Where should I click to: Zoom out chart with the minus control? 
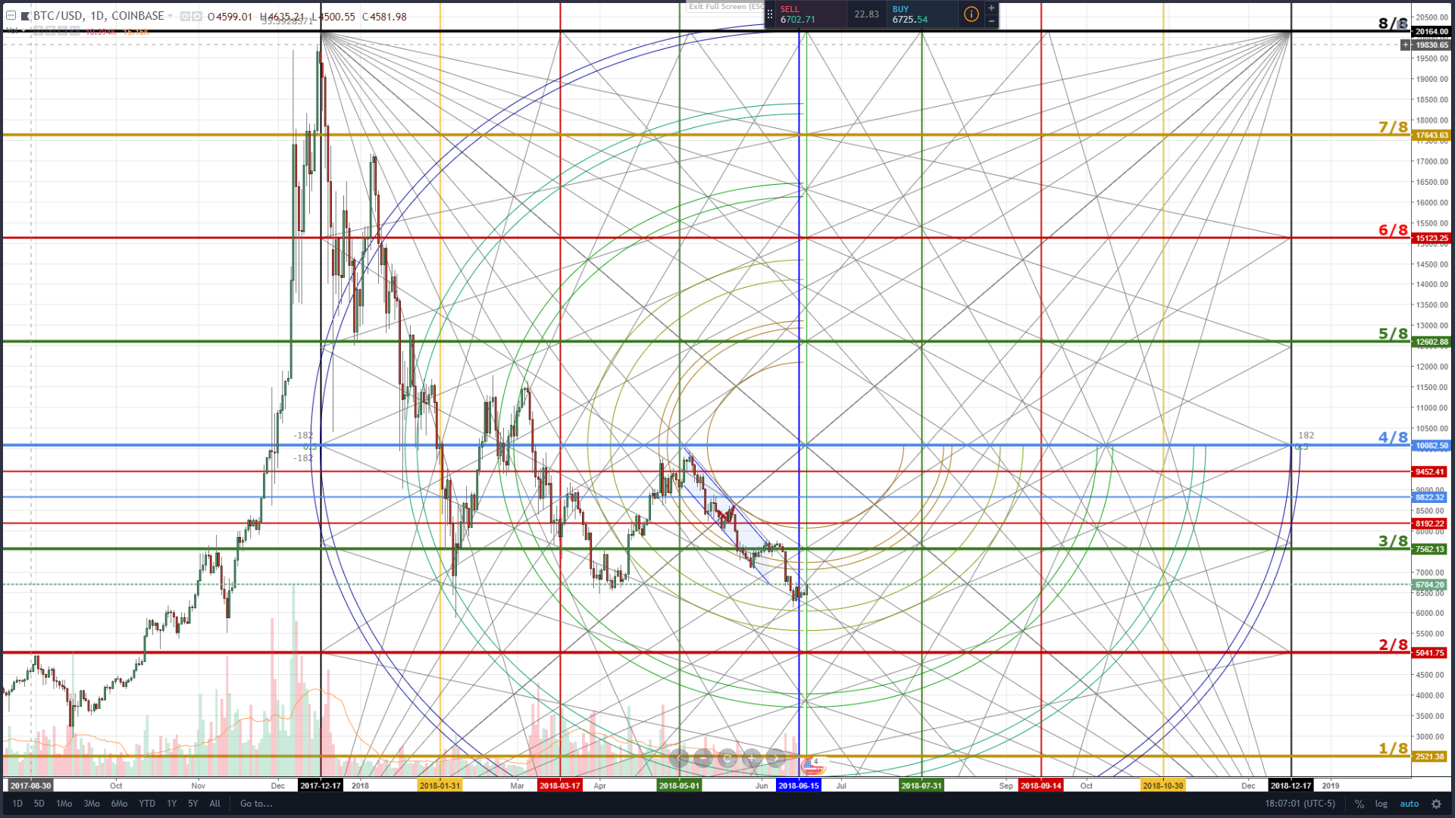(703, 758)
